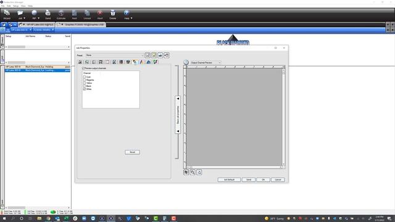Open the Output Channel Preview dropdown
395x222 pixels.
click(206, 62)
